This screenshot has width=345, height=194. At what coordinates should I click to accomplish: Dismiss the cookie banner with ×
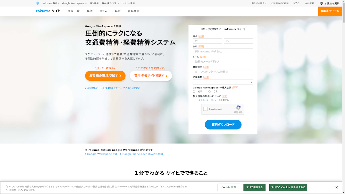(336, 187)
